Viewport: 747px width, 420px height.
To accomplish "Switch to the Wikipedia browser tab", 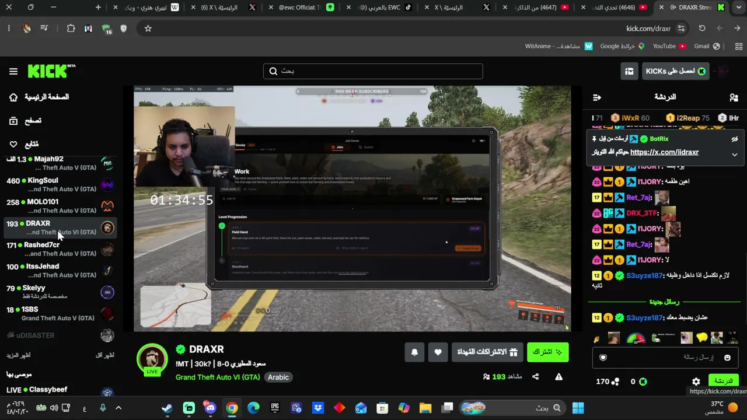I will (x=146, y=8).
